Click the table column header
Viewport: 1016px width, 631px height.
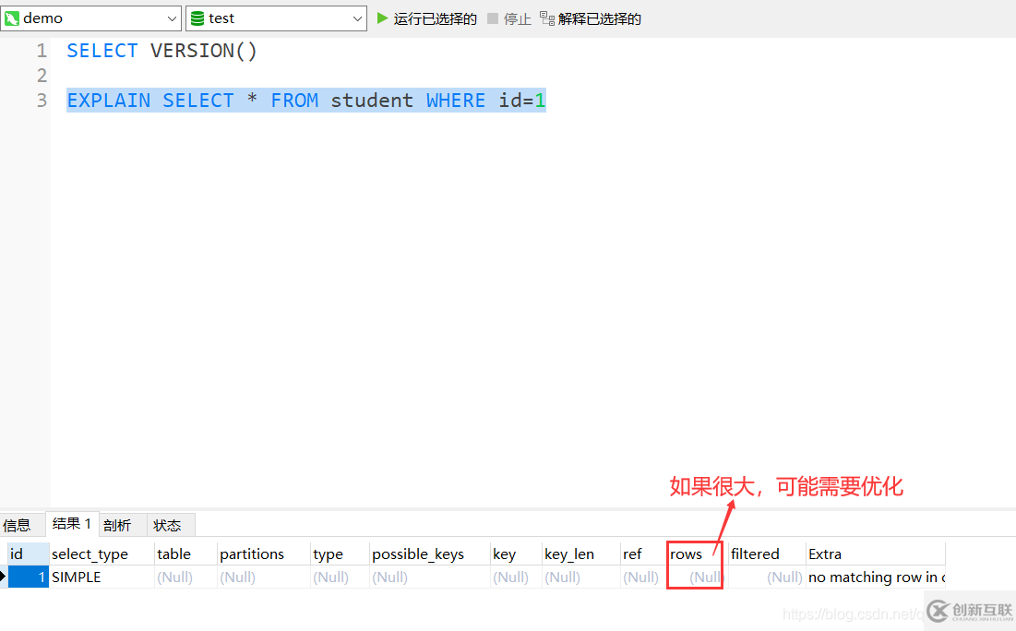point(185,554)
